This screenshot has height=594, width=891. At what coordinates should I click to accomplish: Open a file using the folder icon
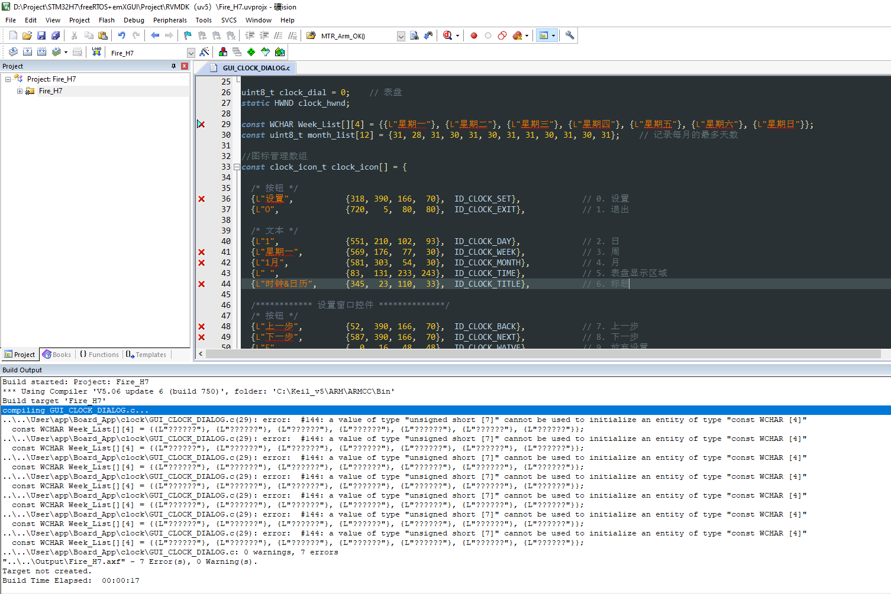(x=27, y=35)
